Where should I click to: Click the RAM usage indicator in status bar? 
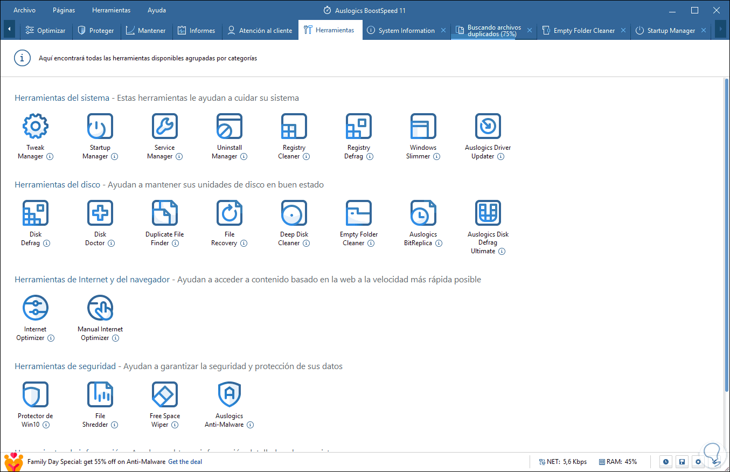pyautogui.click(x=617, y=462)
